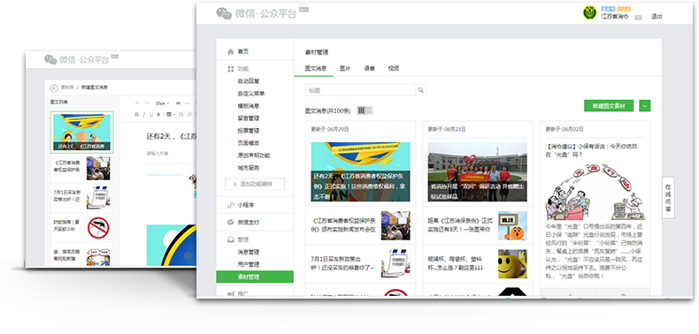Screen dimensions: 699x334
Task: Click the 微信支付 icon in sidebar
Action: click(x=230, y=222)
